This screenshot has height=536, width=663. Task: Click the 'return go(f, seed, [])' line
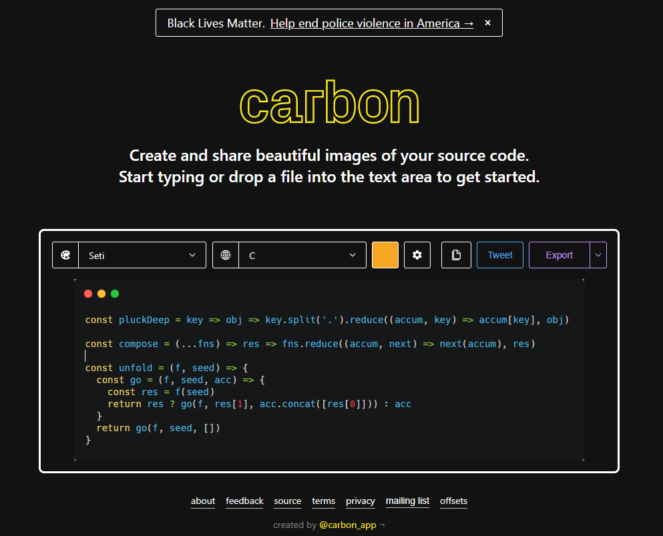[158, 429]
